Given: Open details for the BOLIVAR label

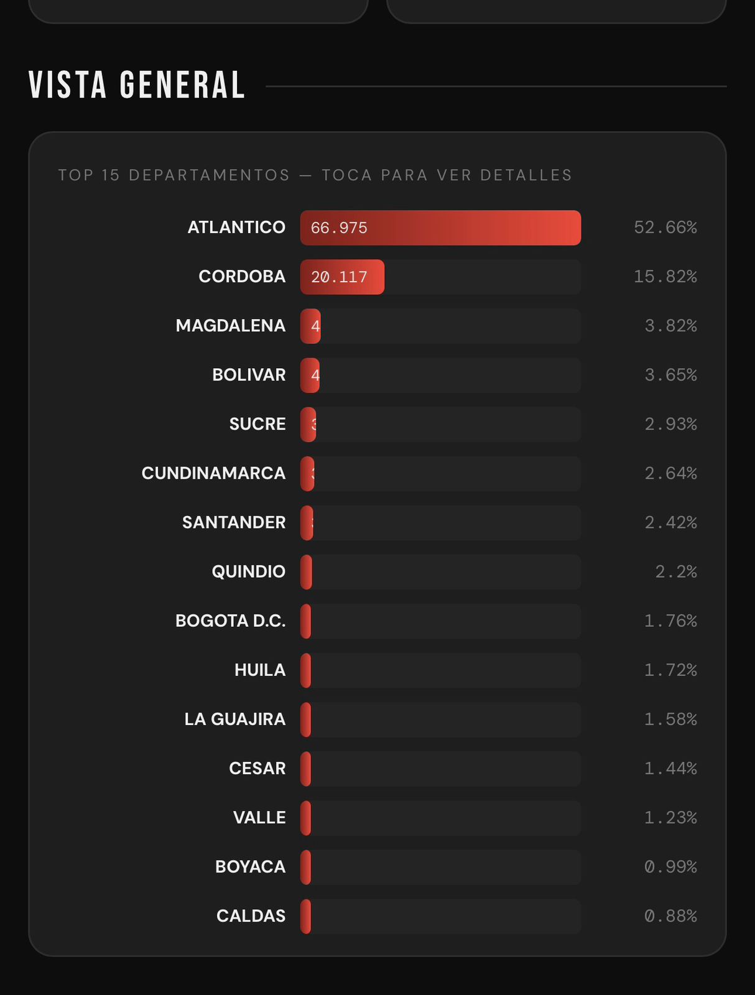Looking at the screenshot, I should [x=249, y=375].
